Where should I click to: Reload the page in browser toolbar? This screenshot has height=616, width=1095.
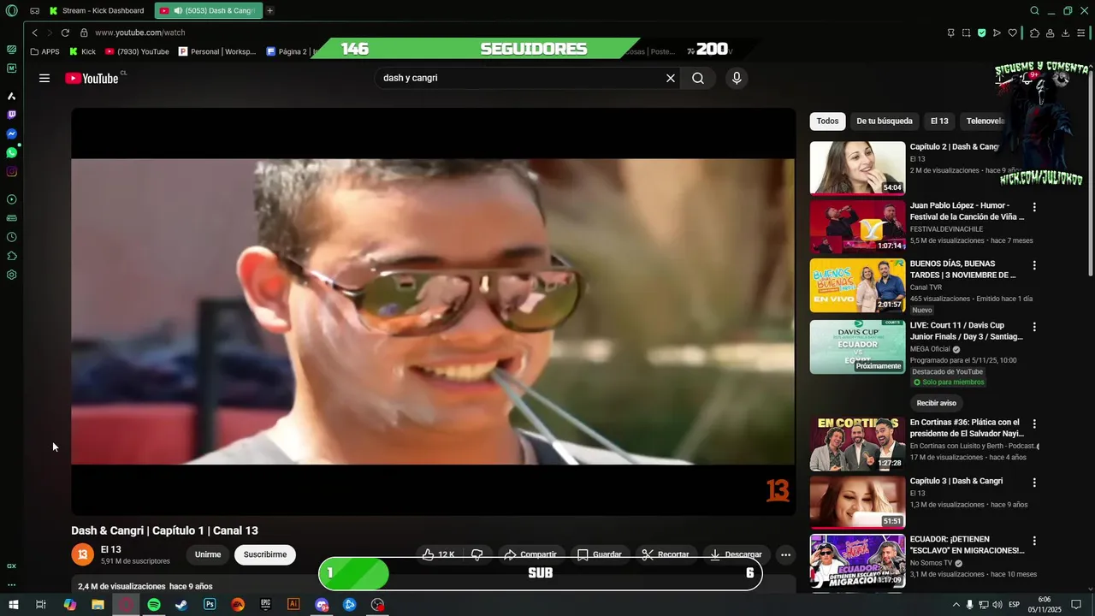[x=65, y=33]
